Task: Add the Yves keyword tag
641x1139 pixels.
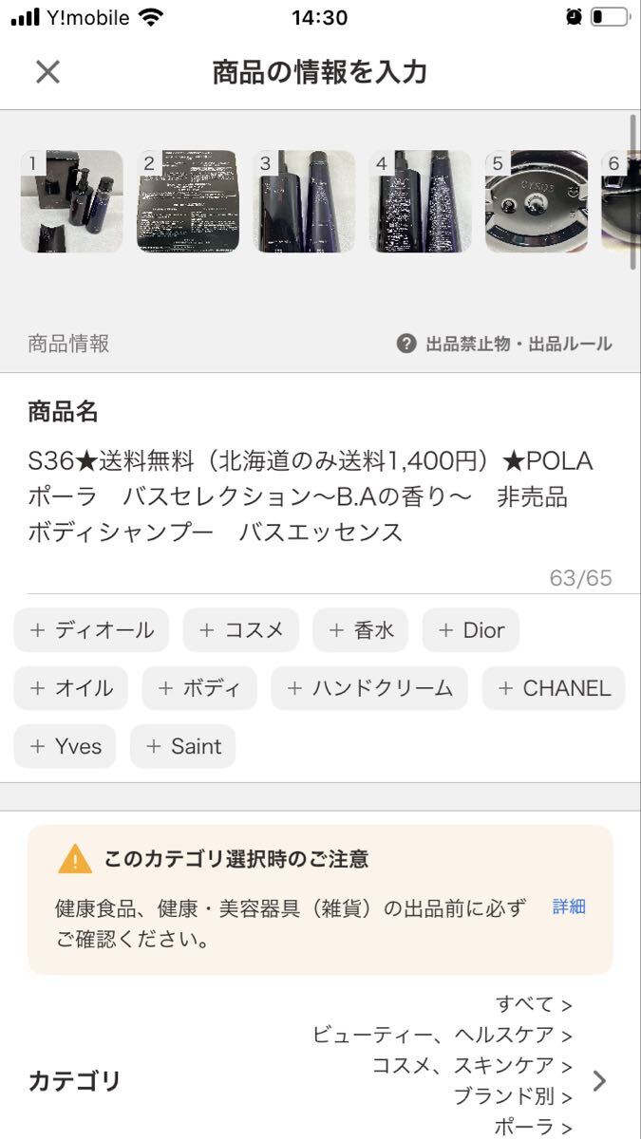Action: [66, 746]
